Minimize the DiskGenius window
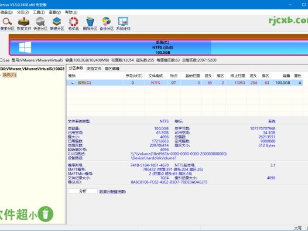This screenshot has width=308, height=231. (x=290, y=5)
